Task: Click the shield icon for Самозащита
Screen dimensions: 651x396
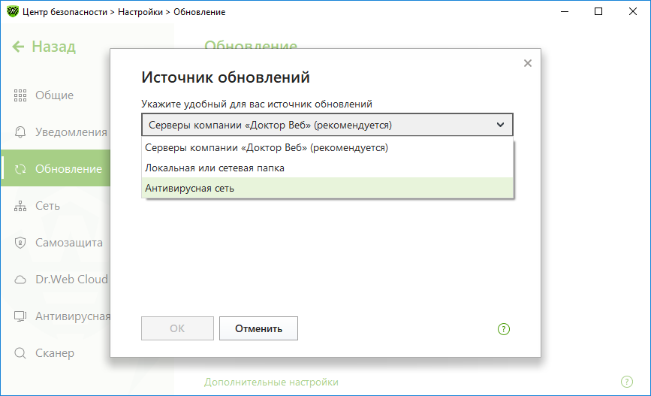Action: tap(20, 243)
